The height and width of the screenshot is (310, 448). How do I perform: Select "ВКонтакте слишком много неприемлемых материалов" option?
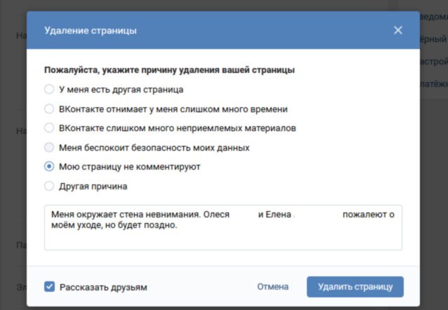pyautogui.click(x=49, y=128)
